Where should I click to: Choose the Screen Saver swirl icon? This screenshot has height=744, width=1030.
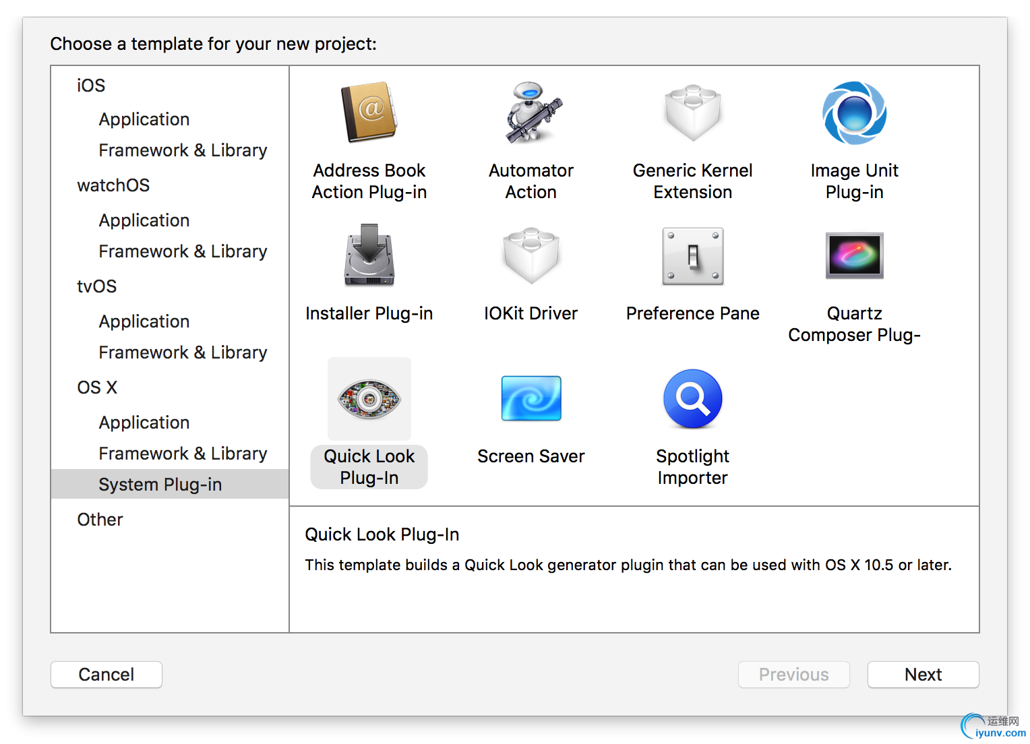(x=531, y=398)
